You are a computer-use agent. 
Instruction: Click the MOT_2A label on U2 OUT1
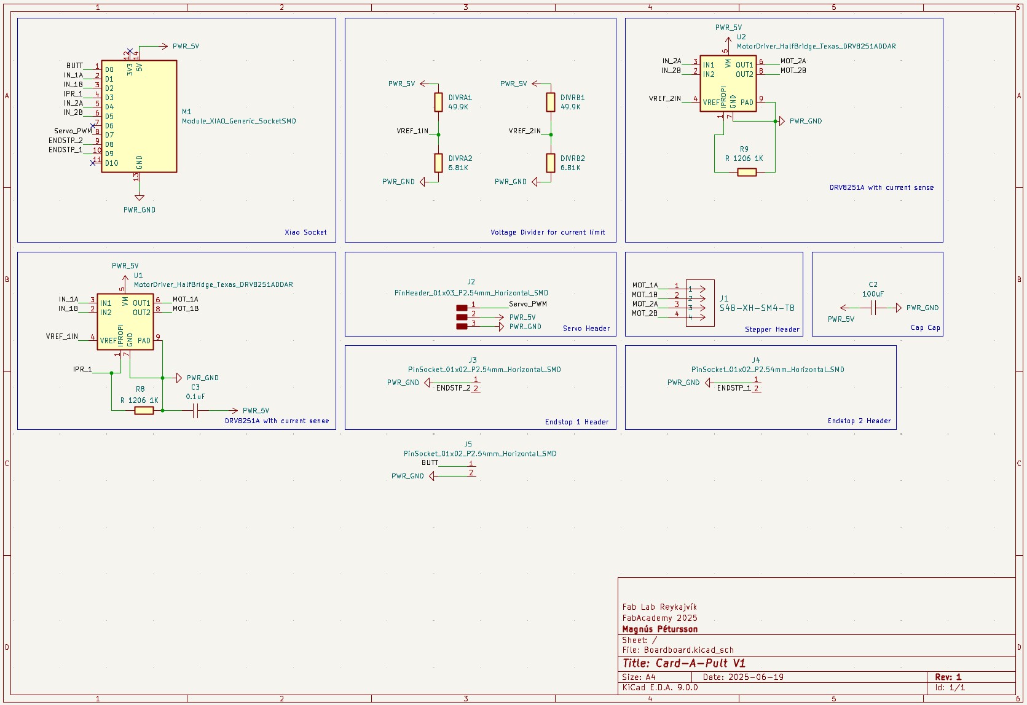(x=793, y=61)
